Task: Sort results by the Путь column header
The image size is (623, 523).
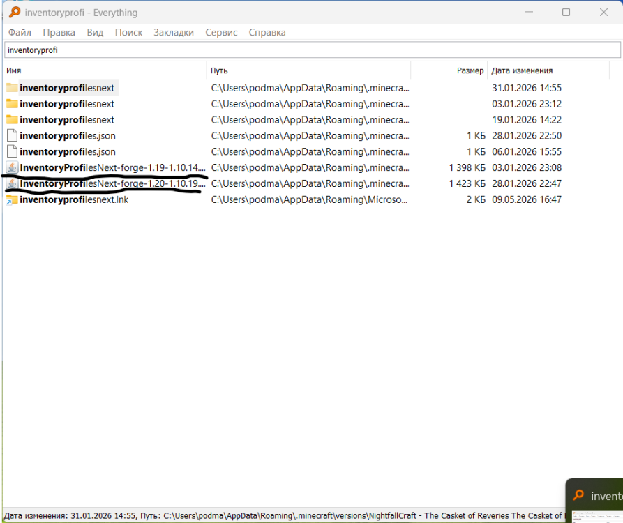Action: [308, 70]
